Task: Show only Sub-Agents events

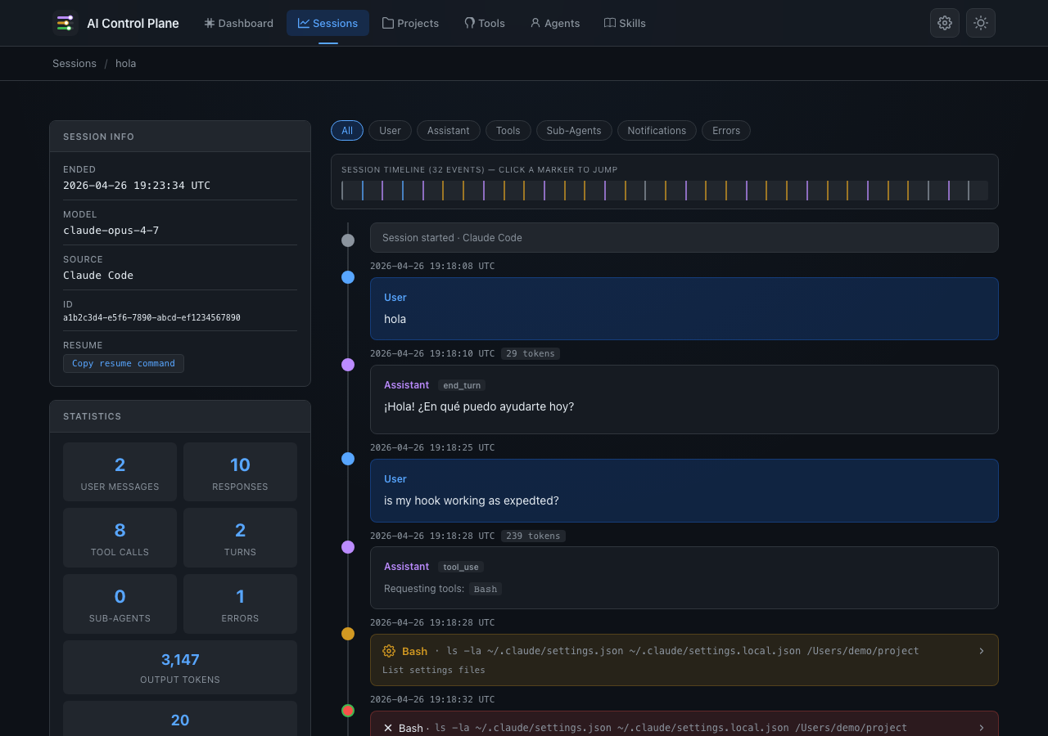Action: [574, 131]
